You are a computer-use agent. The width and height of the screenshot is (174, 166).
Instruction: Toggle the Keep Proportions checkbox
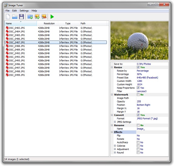(x=138, y=88)
